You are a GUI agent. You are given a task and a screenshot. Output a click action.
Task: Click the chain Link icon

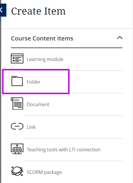17,126
